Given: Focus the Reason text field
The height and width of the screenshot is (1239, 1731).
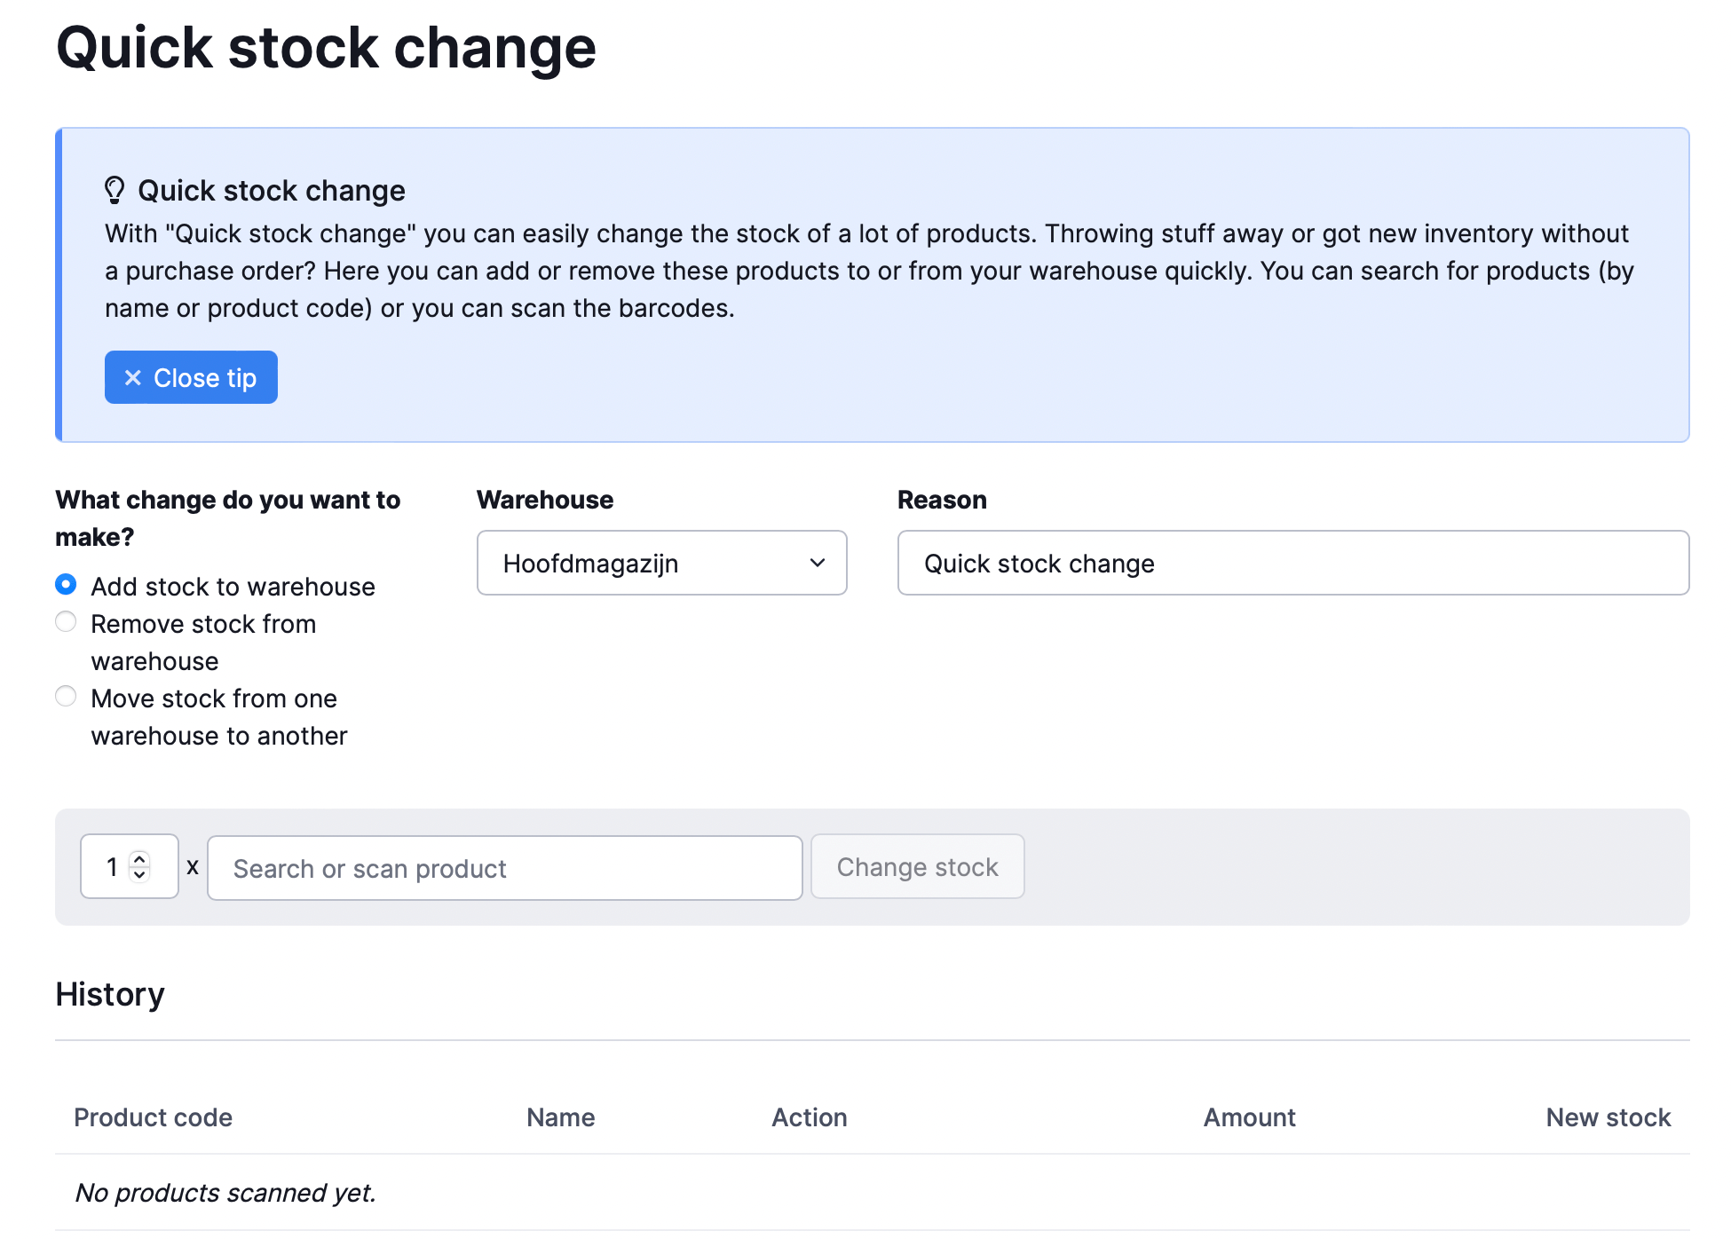Looking at the screenshot, I should (x=1292, y=564).
